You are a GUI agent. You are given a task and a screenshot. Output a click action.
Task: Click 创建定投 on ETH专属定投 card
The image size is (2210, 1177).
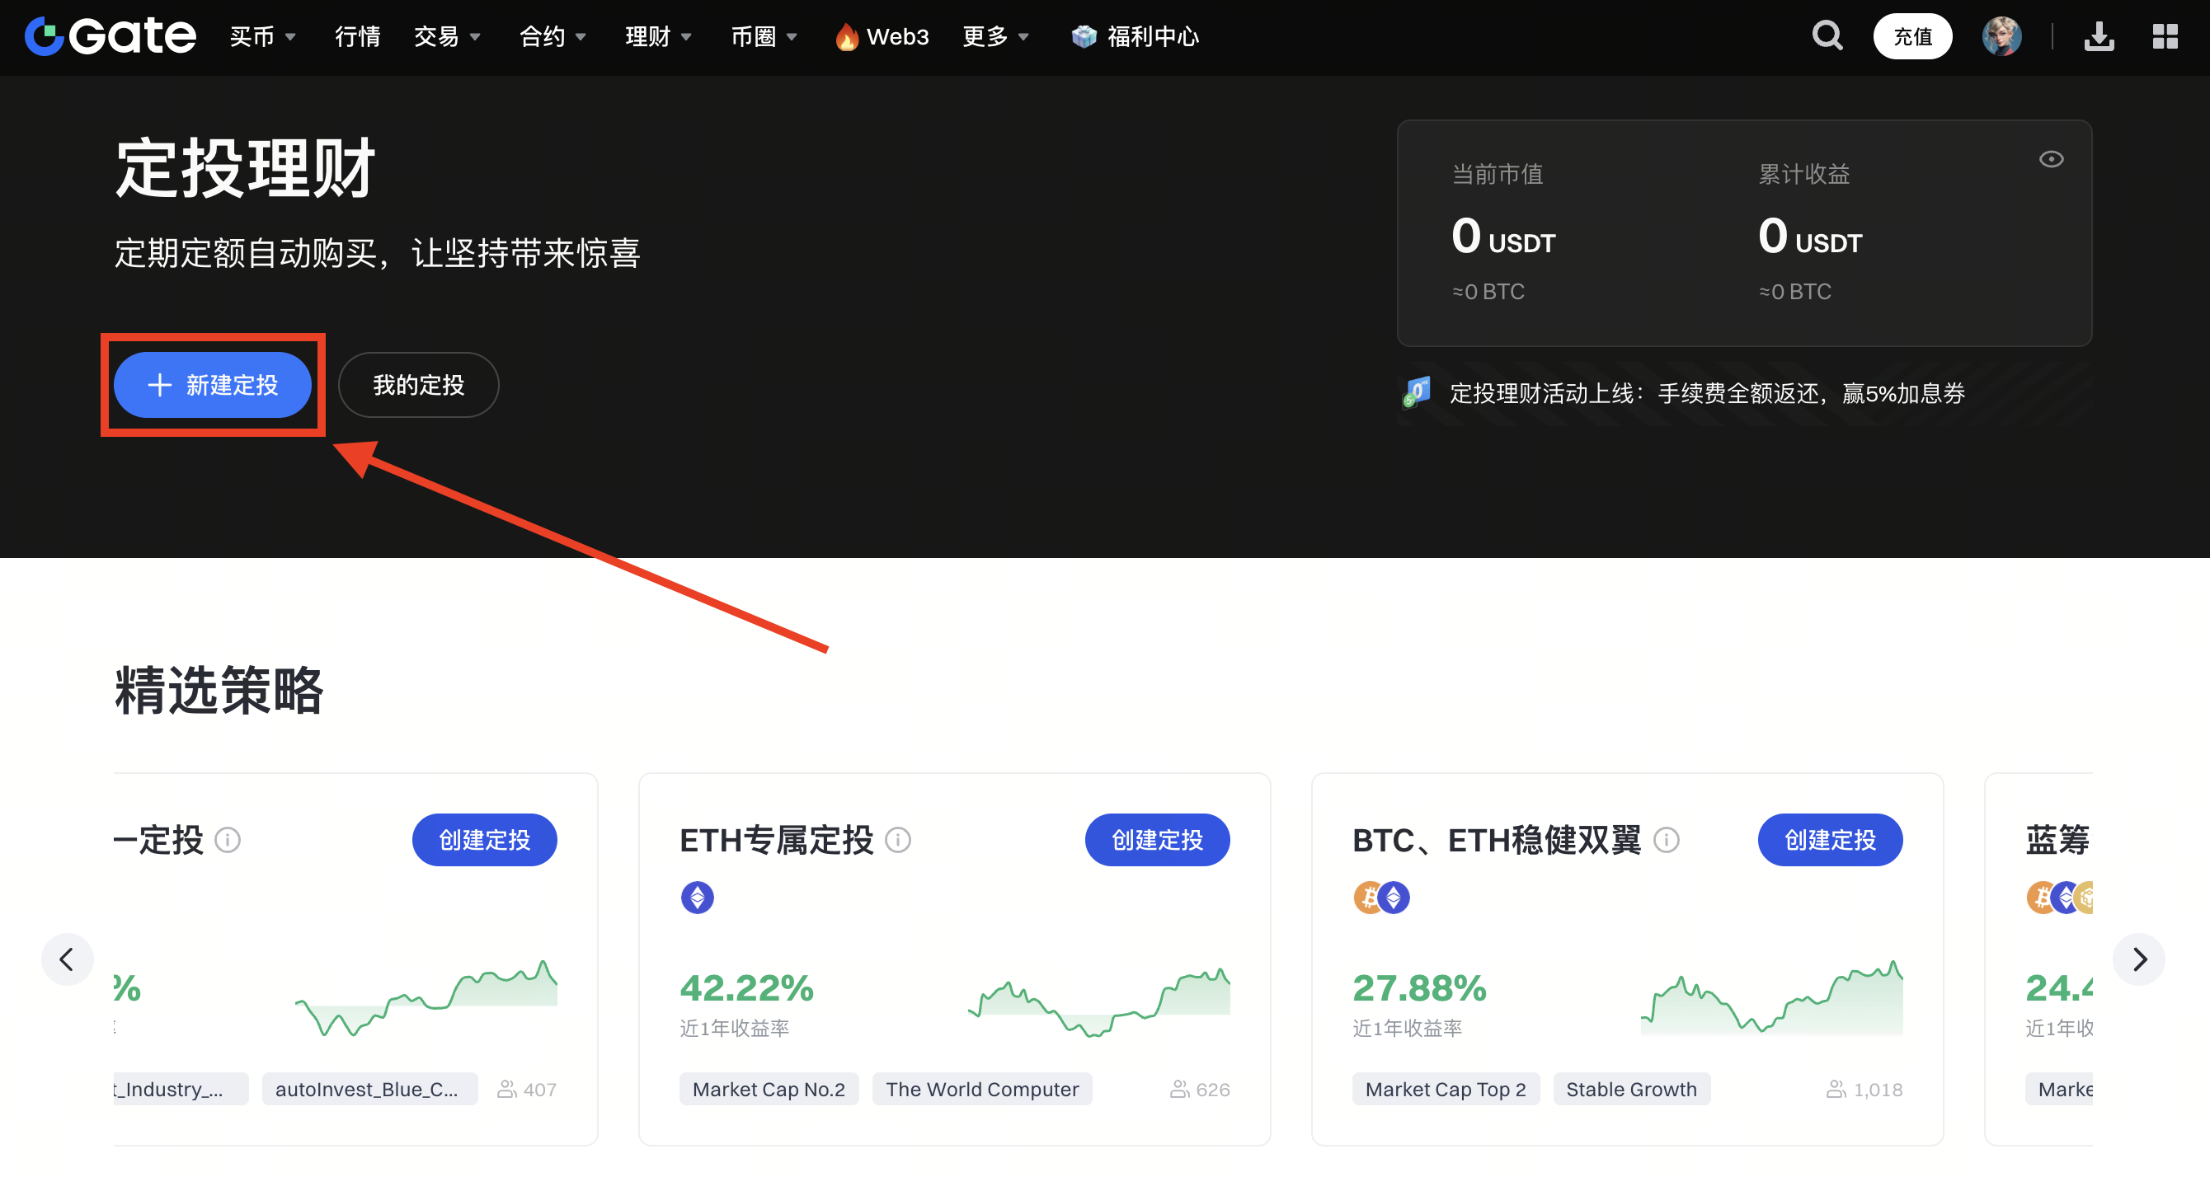[x=1156, y=839]
